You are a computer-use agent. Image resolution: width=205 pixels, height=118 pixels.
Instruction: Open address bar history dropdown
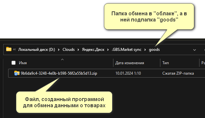[x=195, y=50]
